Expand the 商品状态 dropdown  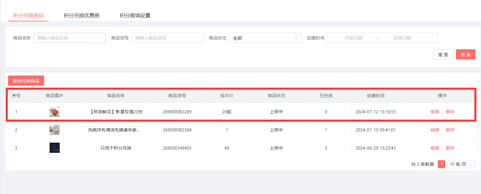(265, 38)
